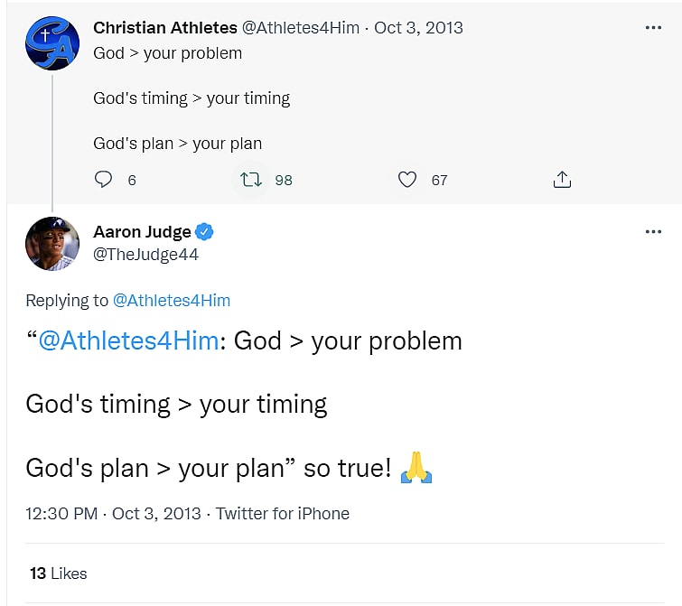Click the blue verified badge
The width and height of the screenshot is (682, 606).
(x=205, y=232)
